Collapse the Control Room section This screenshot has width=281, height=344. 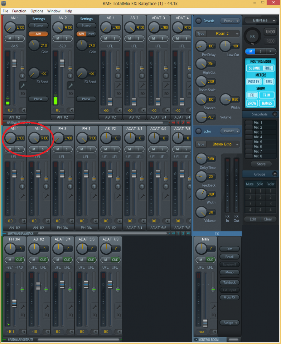pos(196,340)
